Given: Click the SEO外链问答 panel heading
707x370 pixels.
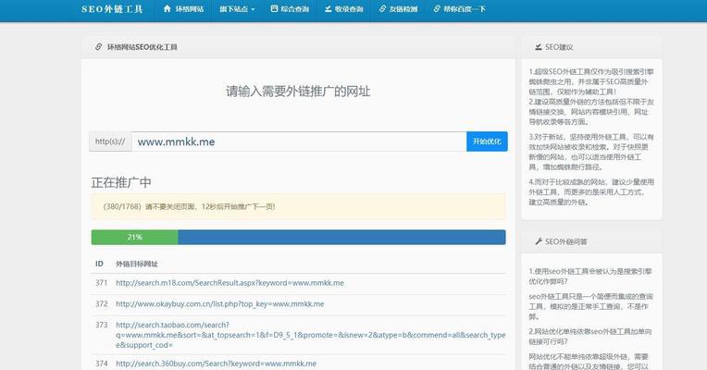Looking at the screenshot, I should 566,241.
